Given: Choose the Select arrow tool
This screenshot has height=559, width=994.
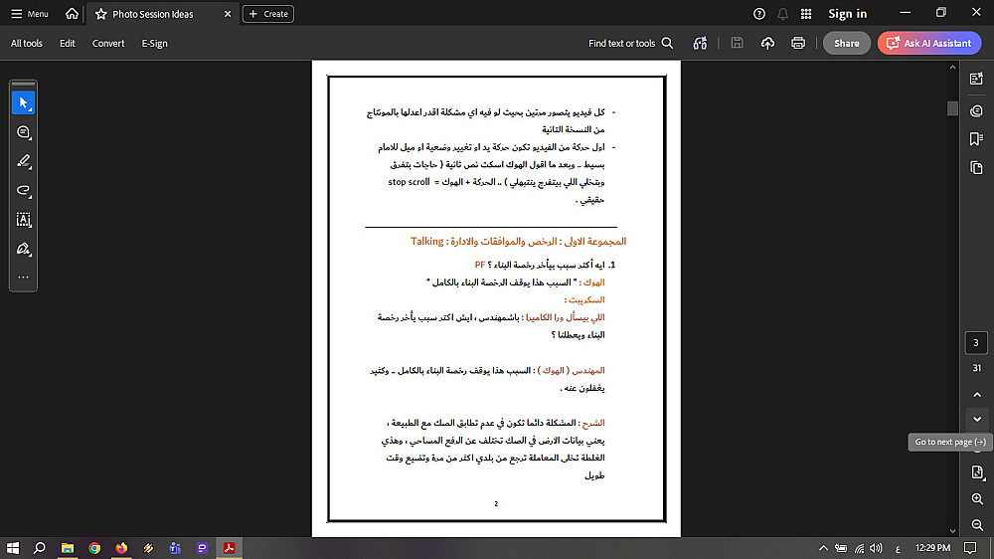Looking at the screenshot, I should point(24,102).
